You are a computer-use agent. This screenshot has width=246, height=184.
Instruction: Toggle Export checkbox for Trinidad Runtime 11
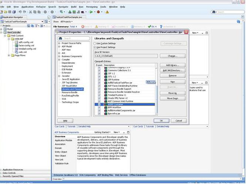(99, 95)
